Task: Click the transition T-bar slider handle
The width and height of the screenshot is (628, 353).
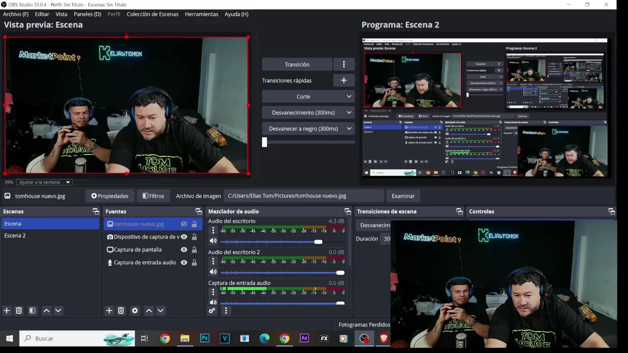Action: 264,142
